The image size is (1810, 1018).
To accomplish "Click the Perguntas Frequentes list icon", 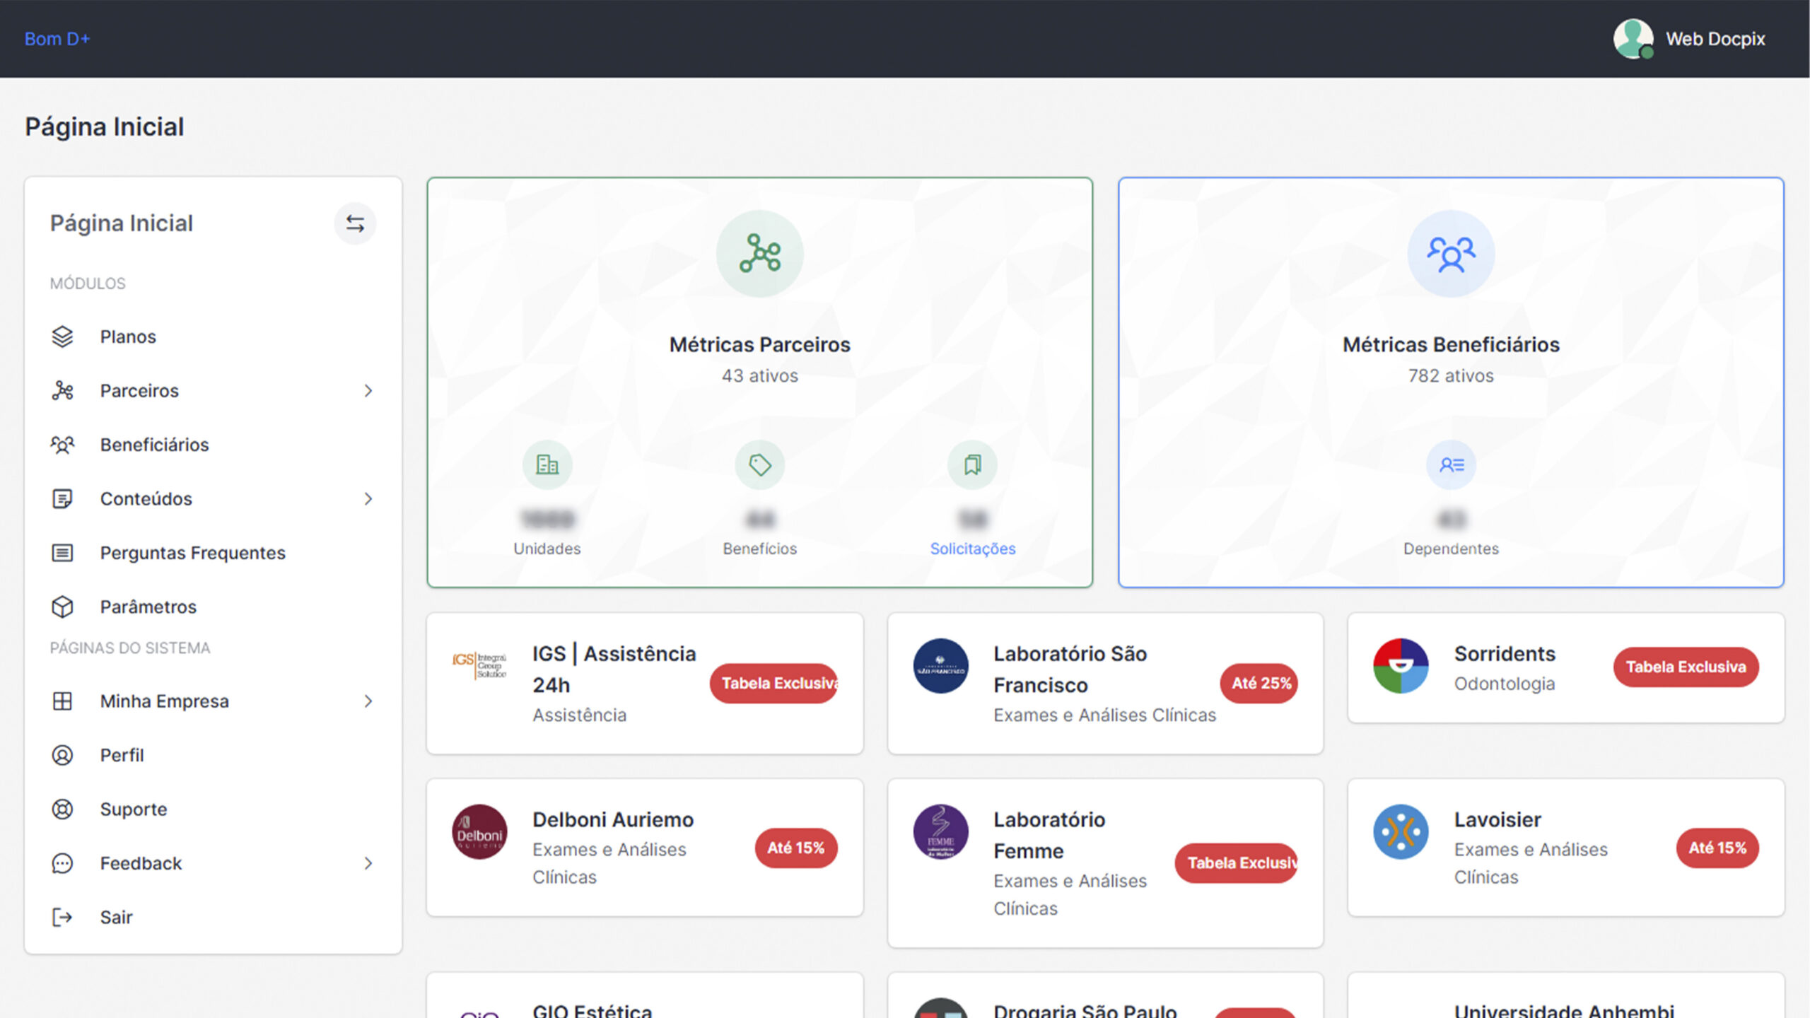I will coord(62,553).
